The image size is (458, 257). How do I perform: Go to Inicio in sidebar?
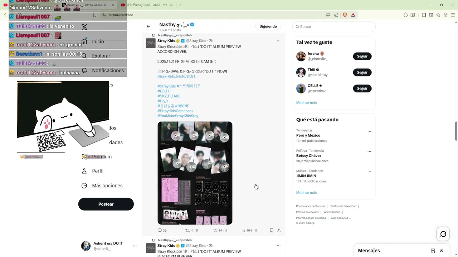point(98,41)
